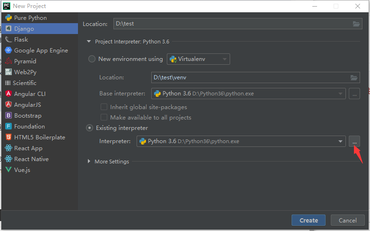Collapse the Project Interpreter section
The height and width of the screenshot is (231, 370).
click(88, 42)
